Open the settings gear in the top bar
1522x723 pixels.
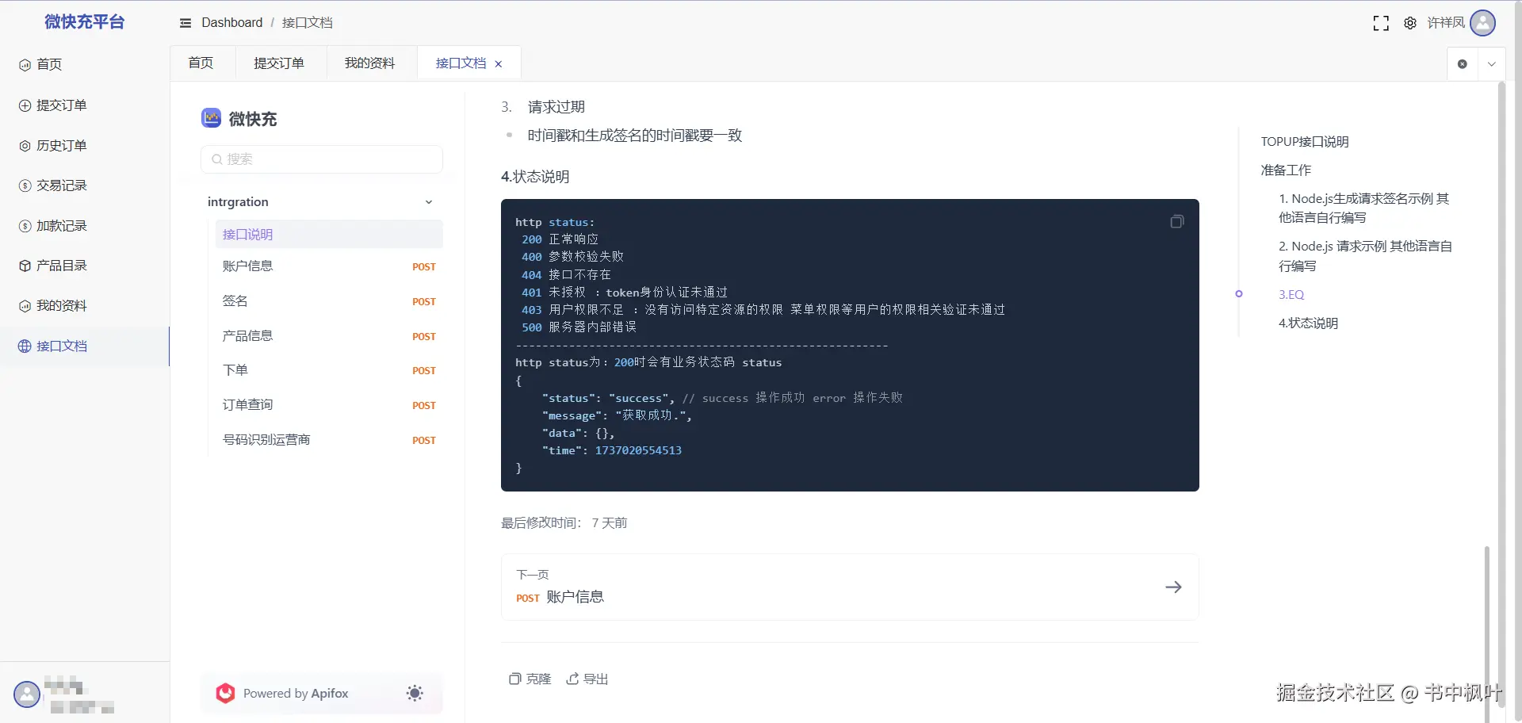click(x=1411, y=23)
